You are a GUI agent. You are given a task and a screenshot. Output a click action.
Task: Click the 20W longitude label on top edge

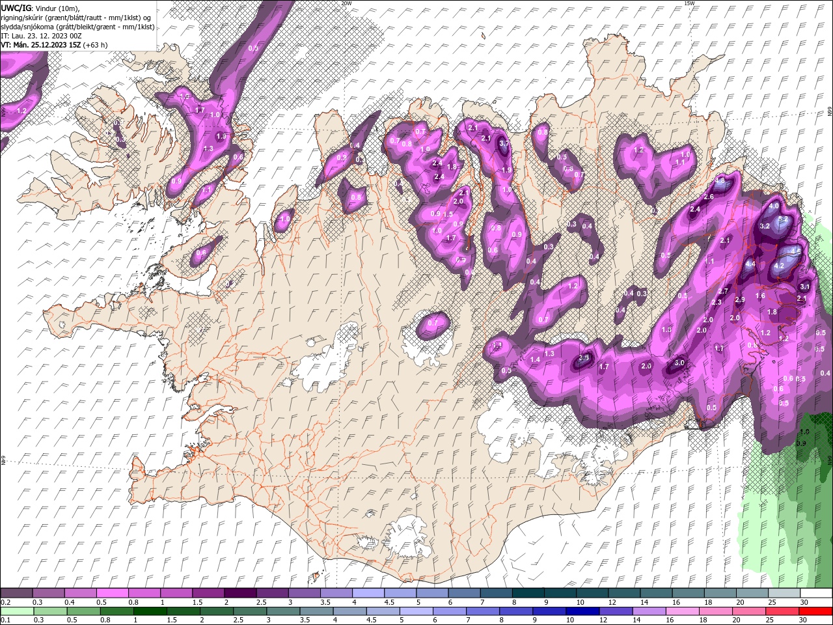point(346,3)
